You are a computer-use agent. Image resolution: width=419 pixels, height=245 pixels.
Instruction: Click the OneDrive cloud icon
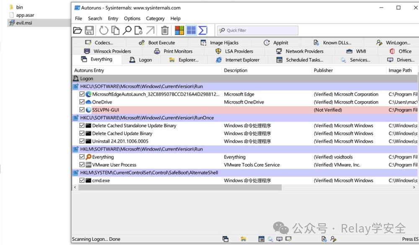point(88,102)
